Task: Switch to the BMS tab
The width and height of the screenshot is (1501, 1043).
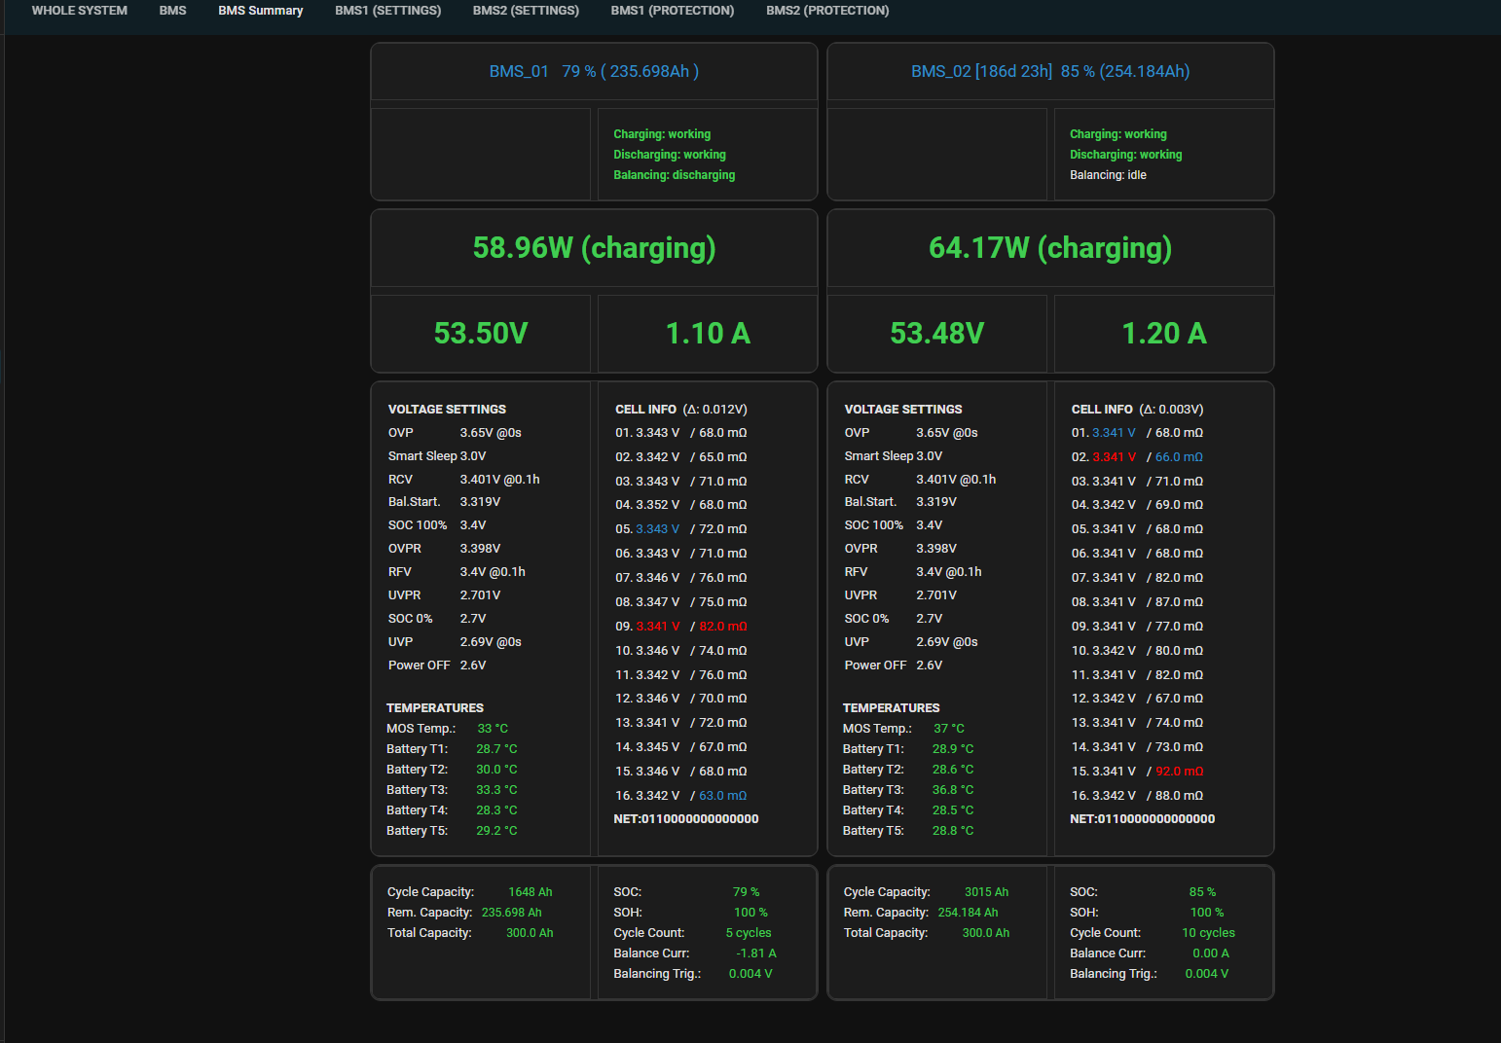Action: [172, 11]
